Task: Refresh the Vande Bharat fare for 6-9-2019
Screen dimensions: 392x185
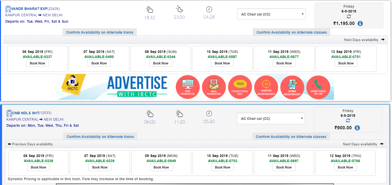Action: pos(349,16)
